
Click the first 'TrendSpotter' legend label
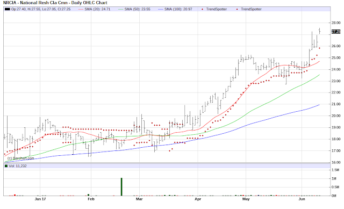(x=216, y=9)
